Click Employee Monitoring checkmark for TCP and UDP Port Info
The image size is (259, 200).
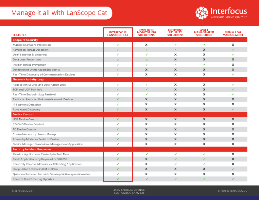pyautogui.click(x=147, y=90)
